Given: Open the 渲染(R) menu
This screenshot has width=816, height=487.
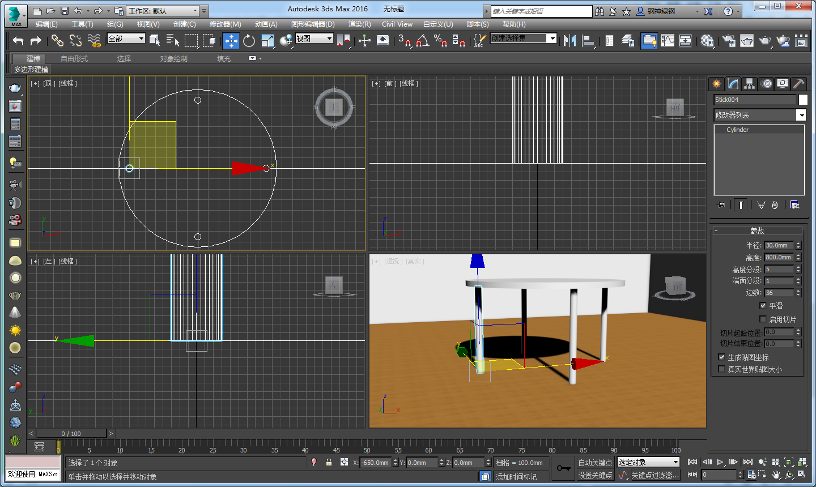Looking at the screenshot, I should coord(359,24).
